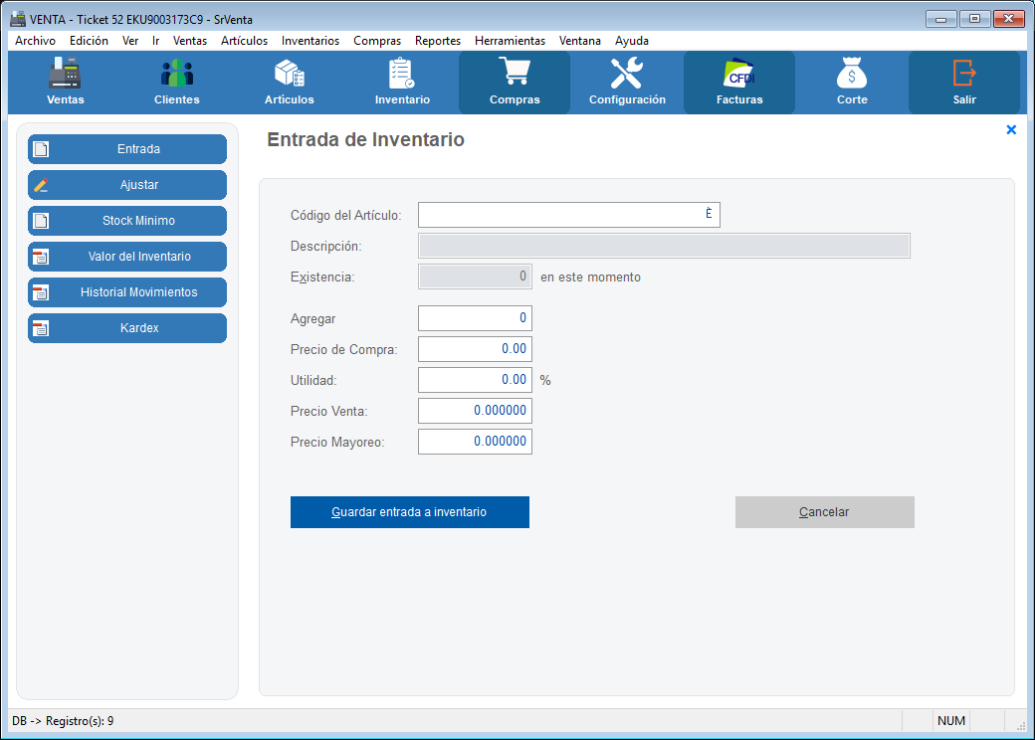The height and width of the screenshot is (740, 1035).
Task: Open the Ventas module
Action: click(64, 82)
